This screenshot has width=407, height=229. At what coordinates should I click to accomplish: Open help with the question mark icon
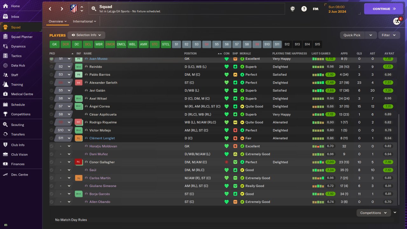pyautogui.click(x=304, y=9)
